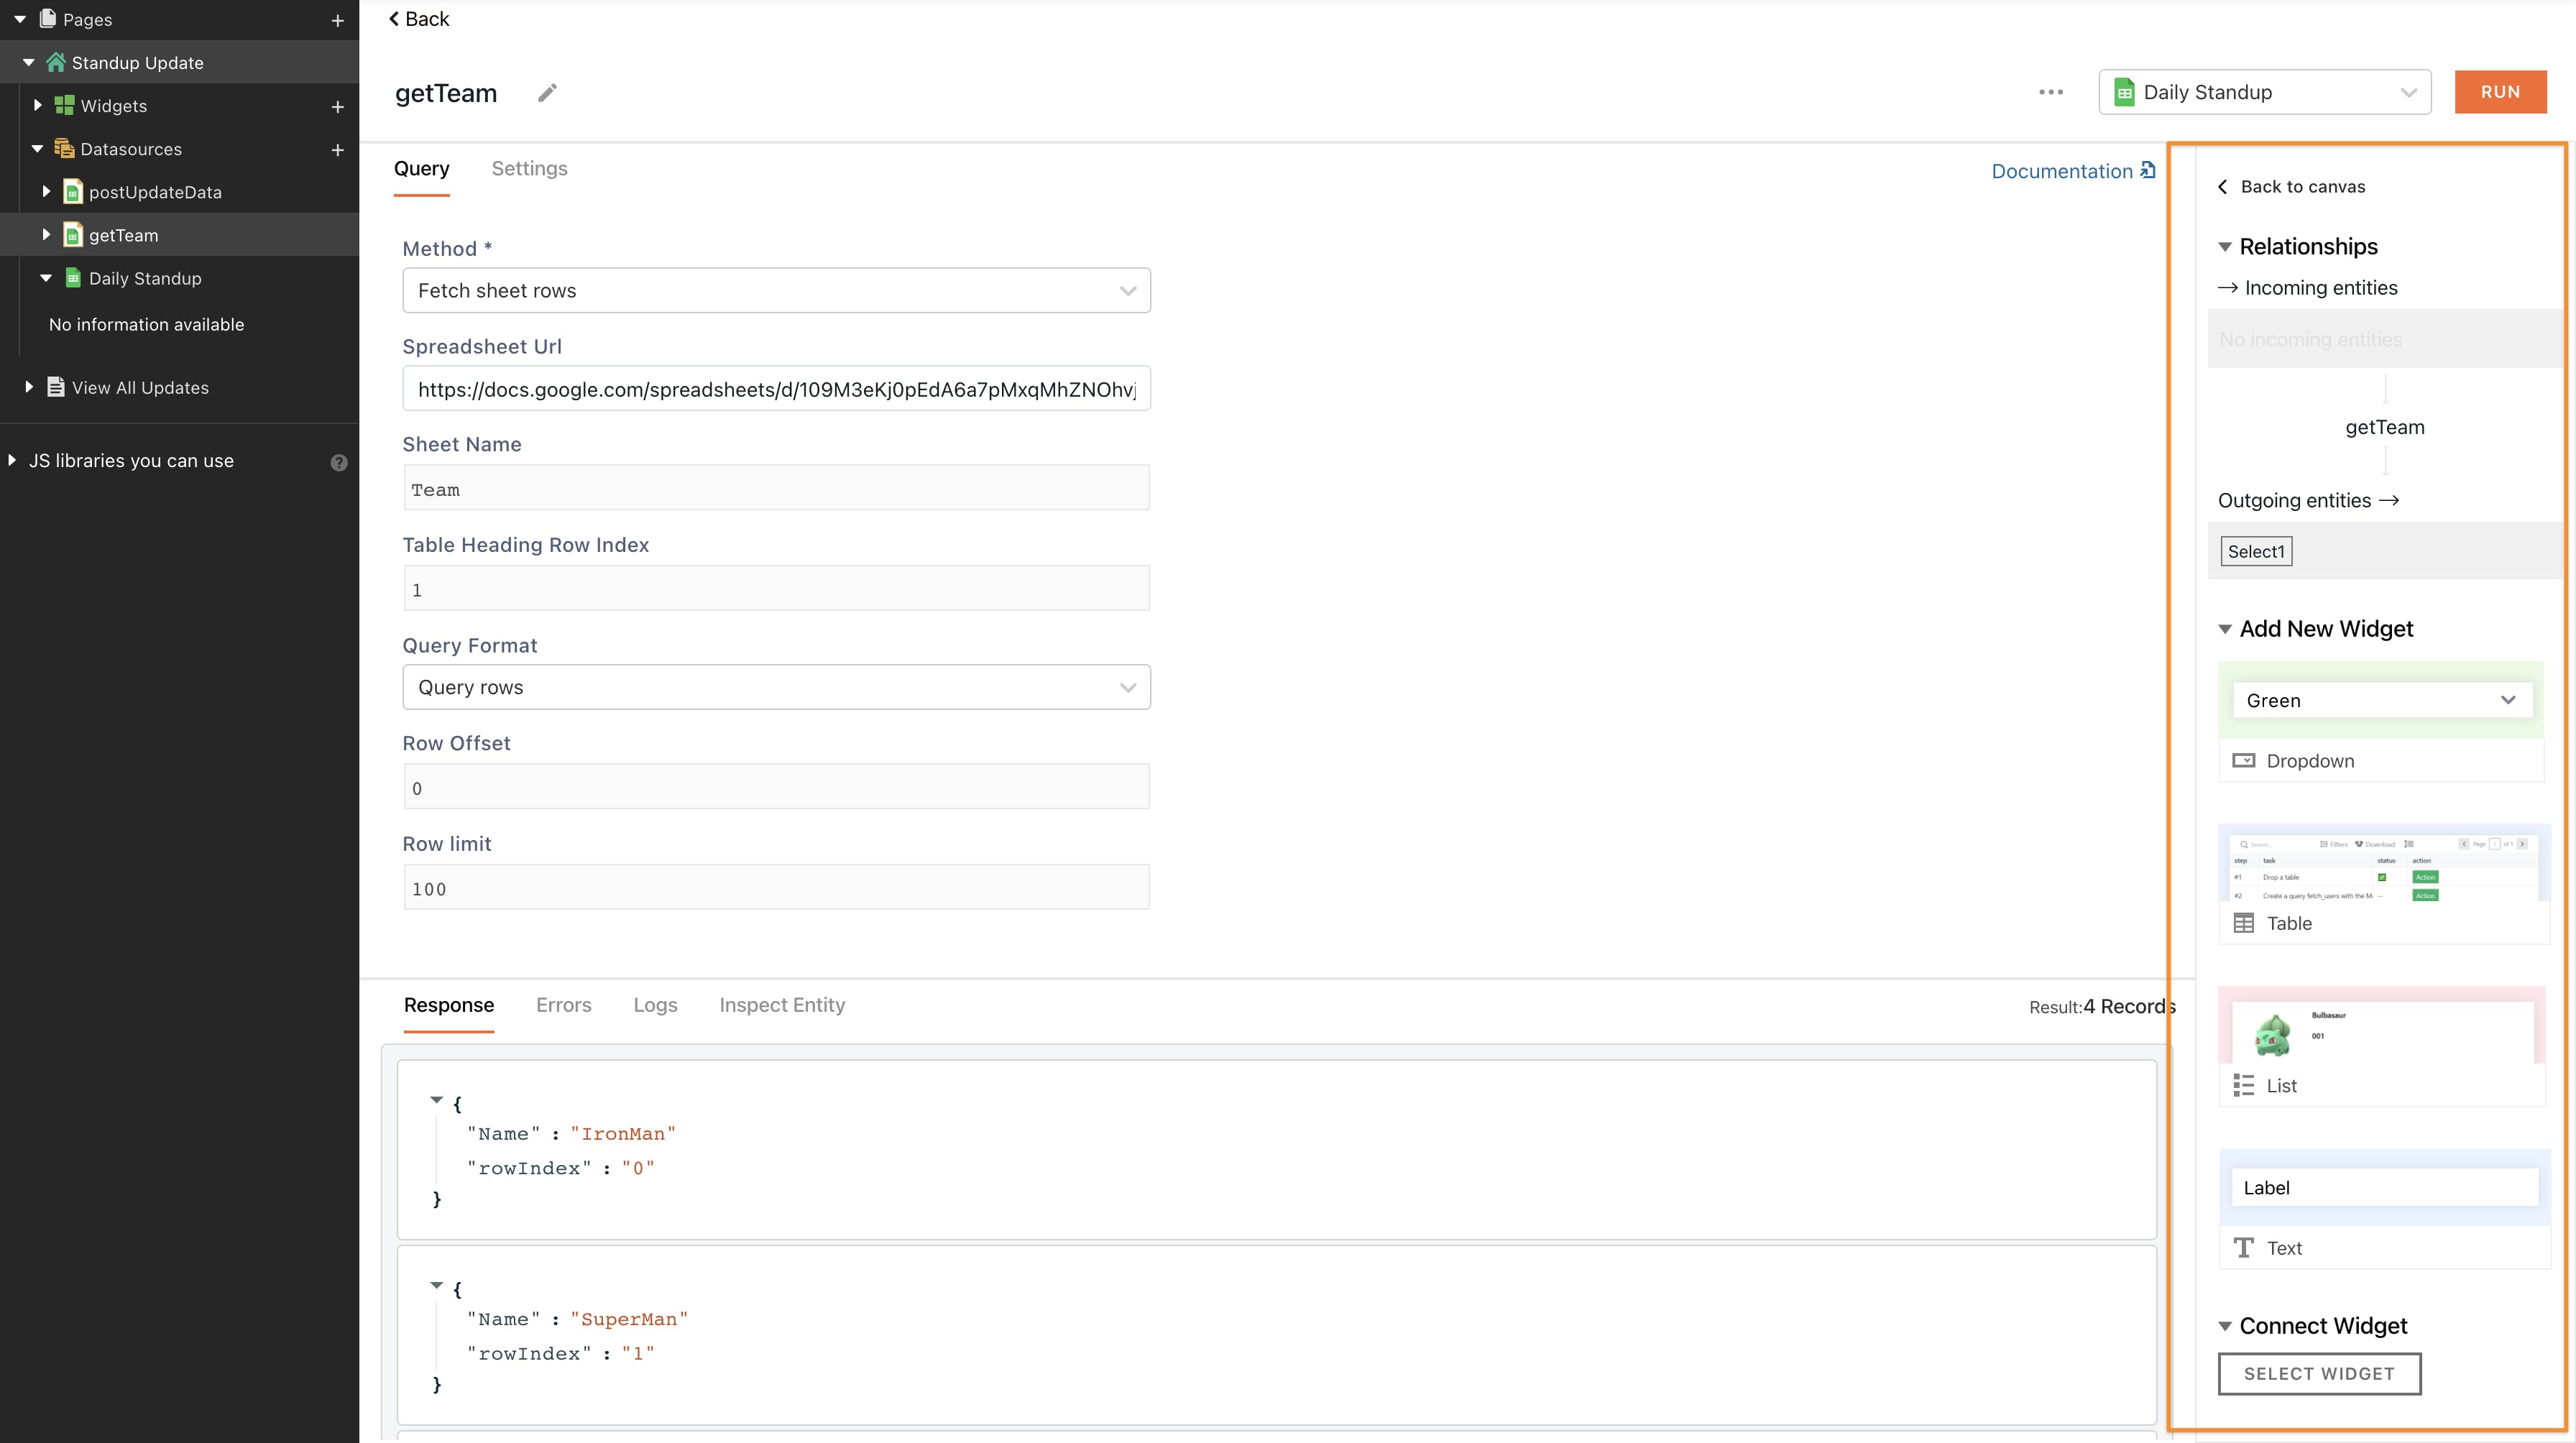Screen dimensions: 2576x1443
Task: Click the Row limit input field
Action: [x=776, y=888]
